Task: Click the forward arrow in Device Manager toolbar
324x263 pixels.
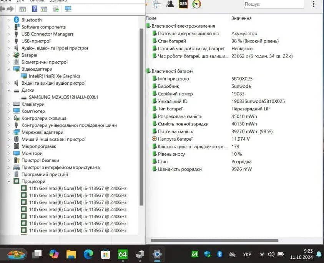Action: [10, 9]
